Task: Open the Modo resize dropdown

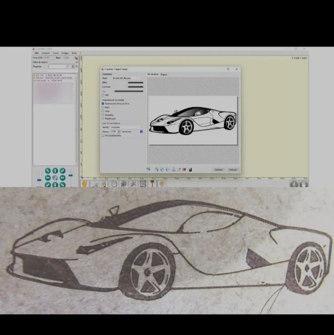Action: [128, 78]
